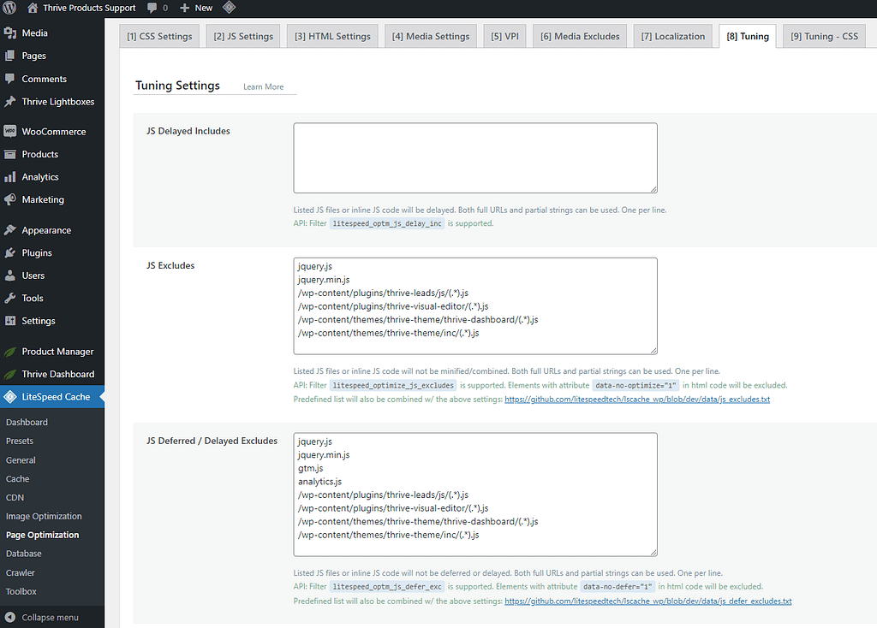The image size is (877, 628).
Task: Open the Learn More link
Action: [x=264, y=86]
